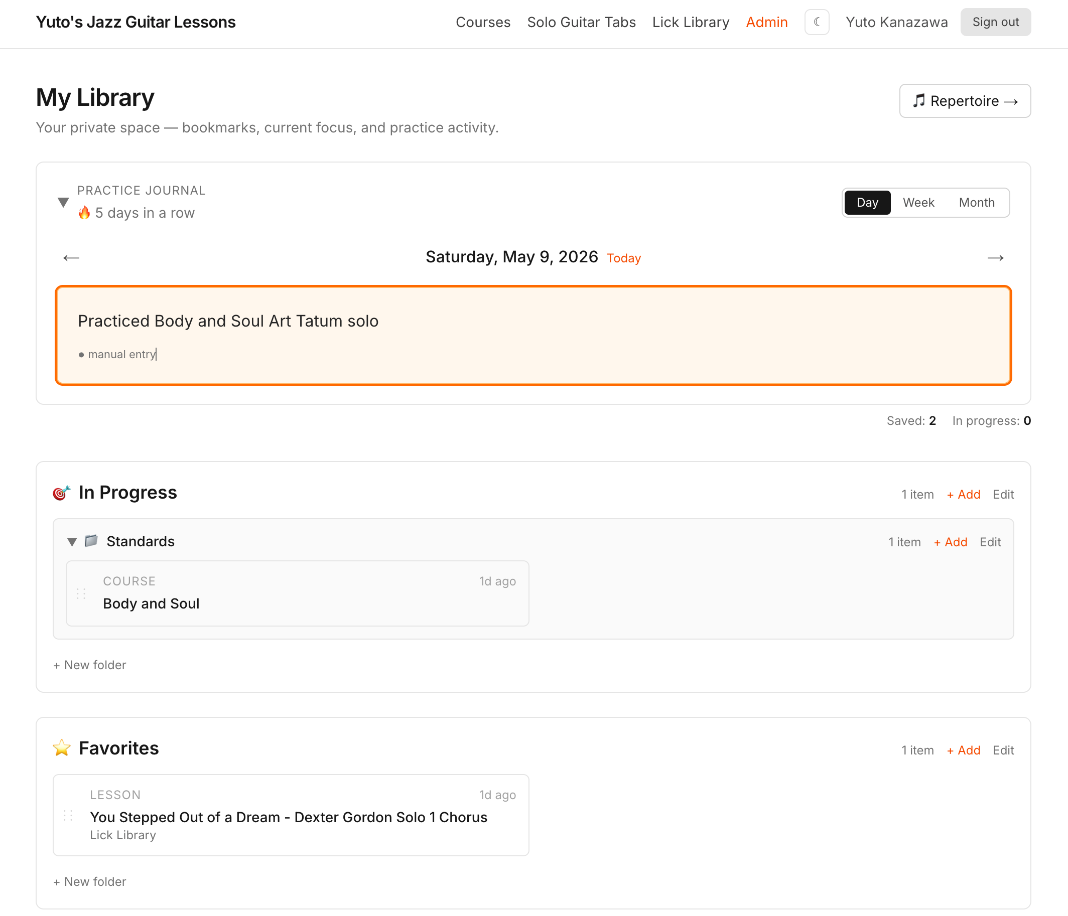Click the streak flame icon

tap(84, 213)
